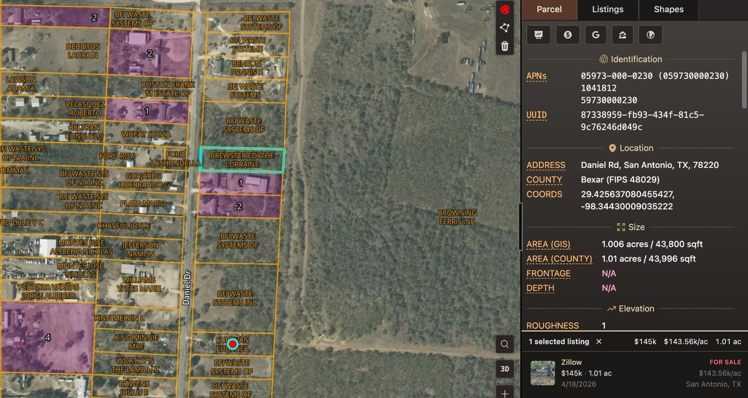748x398 pixels.
Task: Click the ADDRESS field label
Action: tap(546, 165)
